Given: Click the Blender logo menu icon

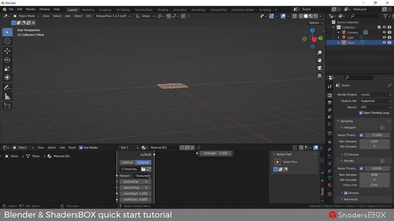Looking at the screenshot, I should point(4,9).
